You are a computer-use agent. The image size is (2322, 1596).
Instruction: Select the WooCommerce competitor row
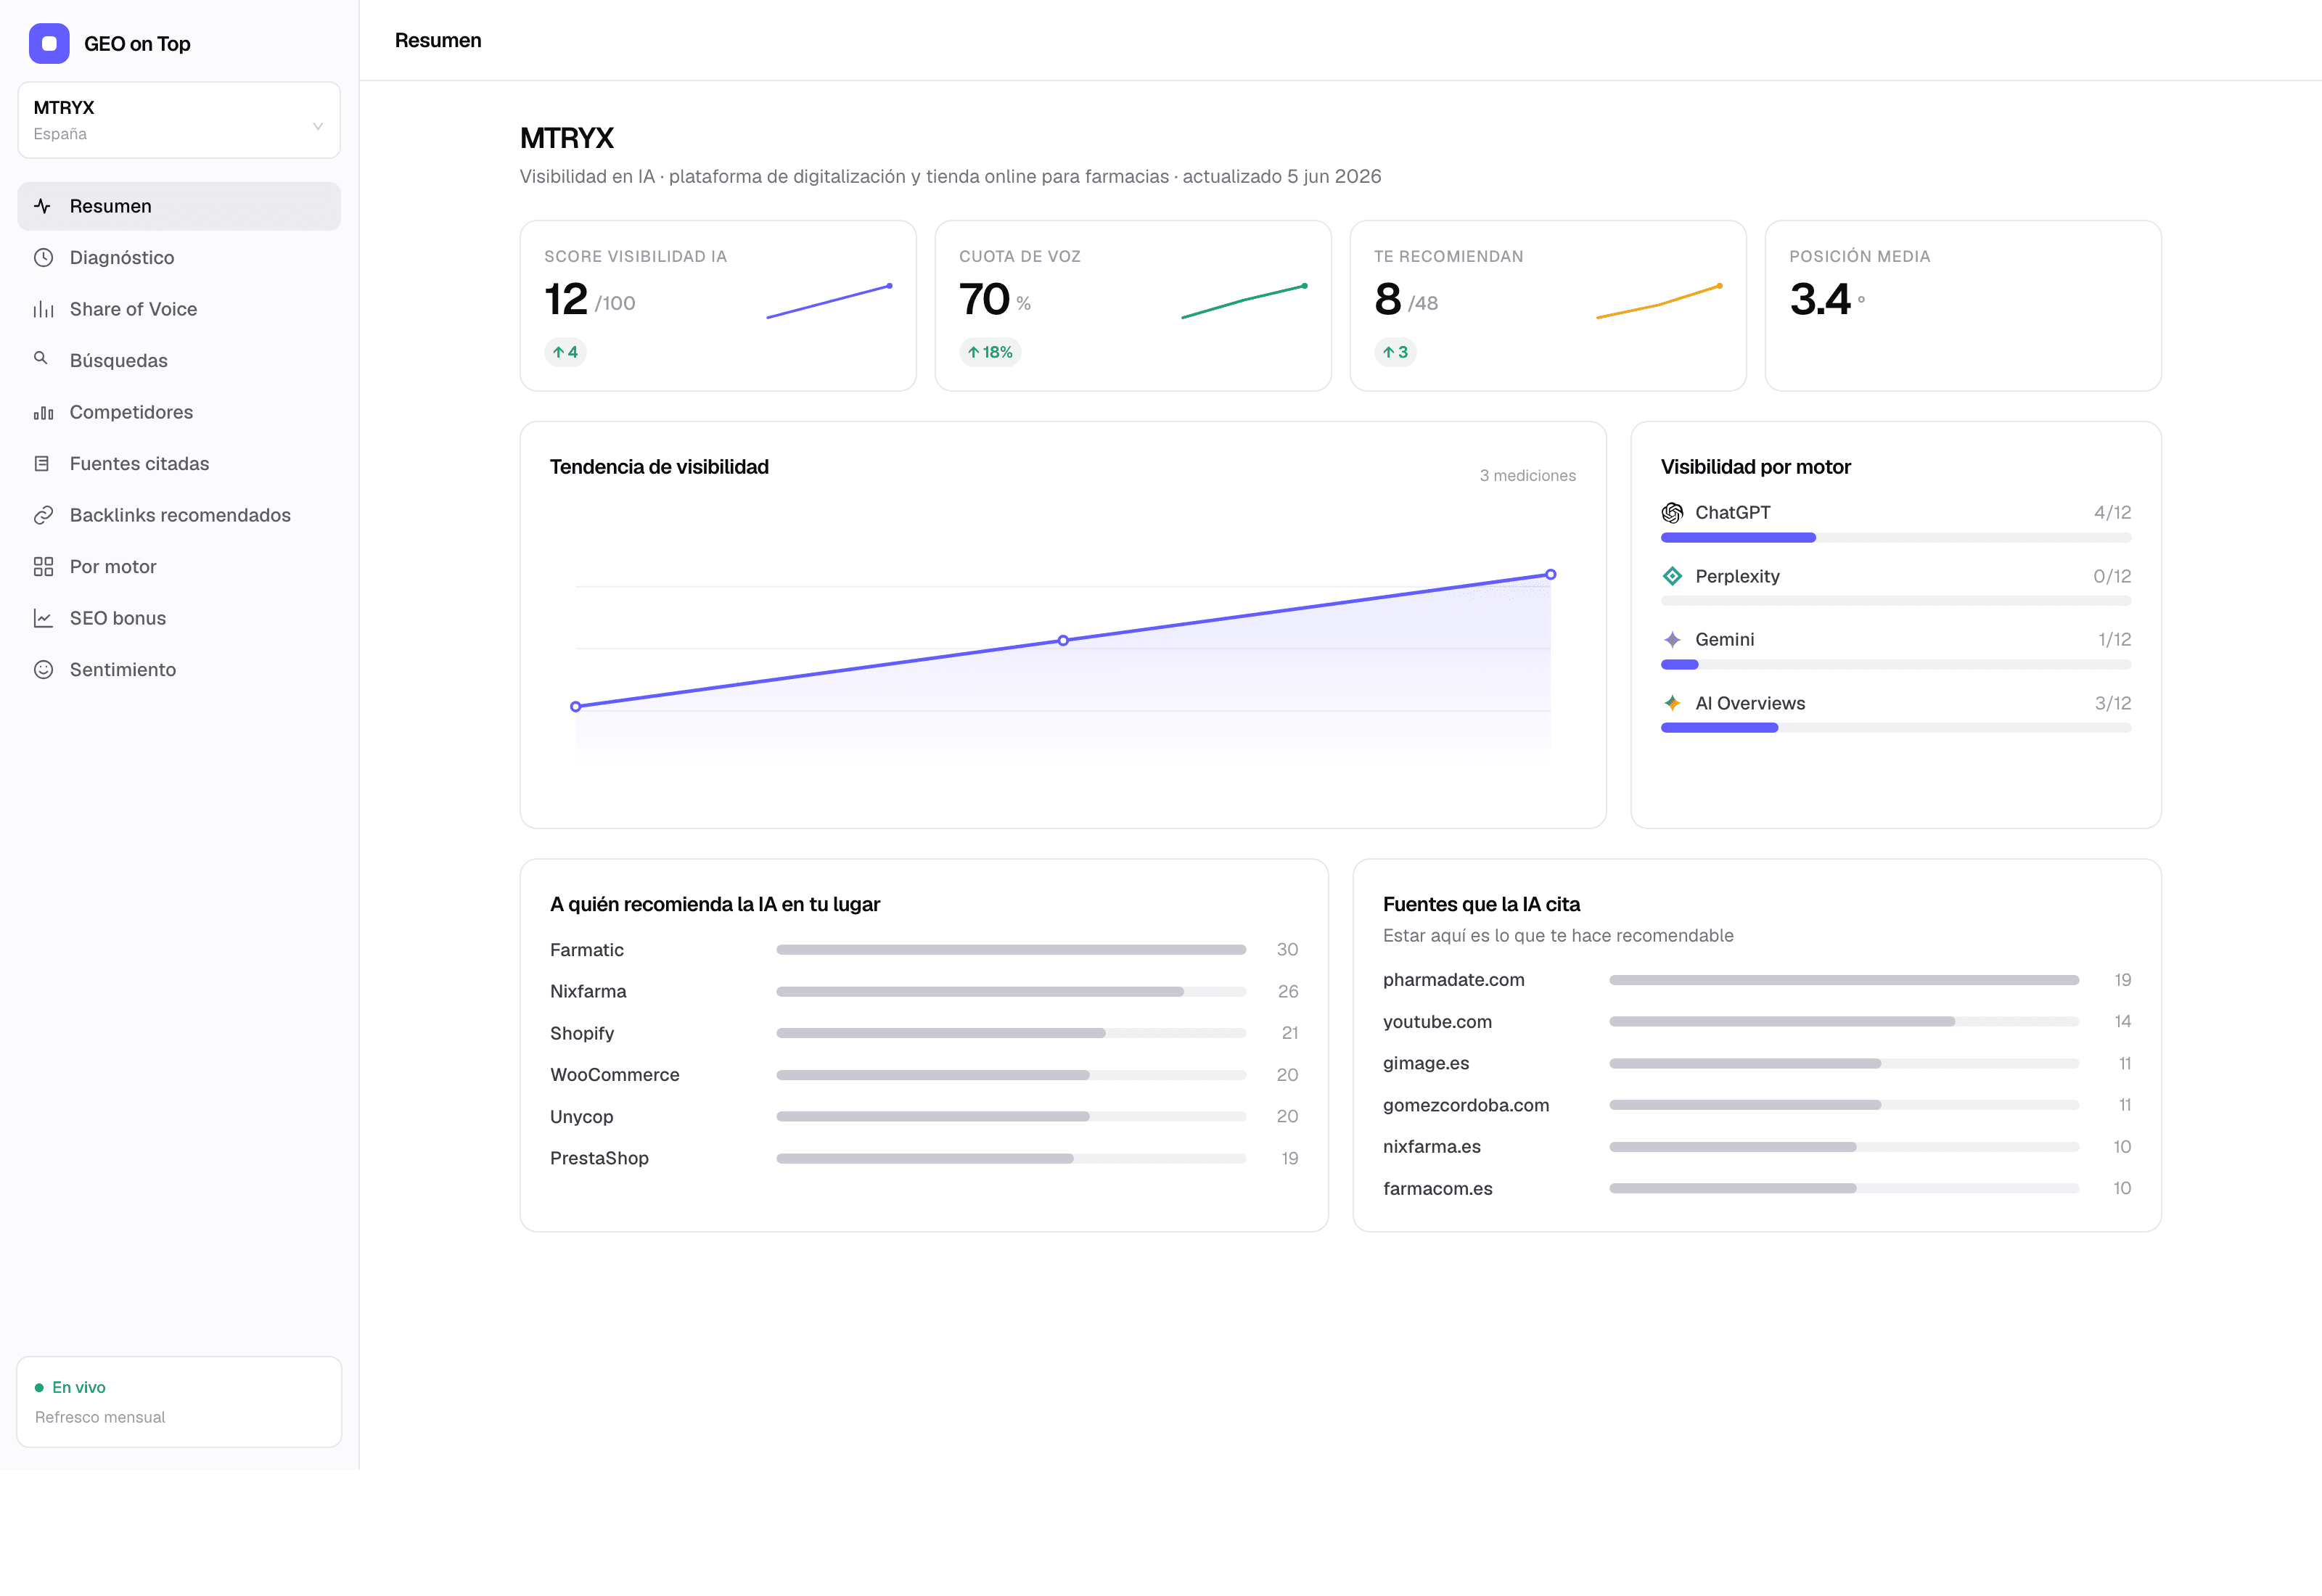coord(924,1075)
